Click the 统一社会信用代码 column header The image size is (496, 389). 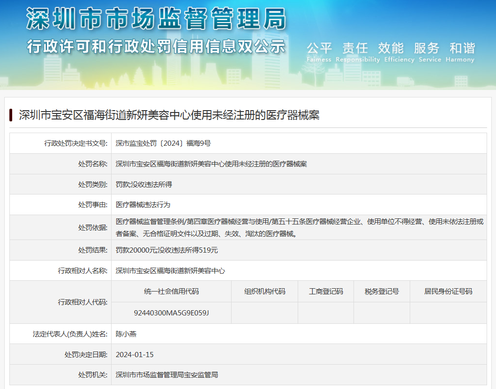pyautogui.click(x=171, y=292)
